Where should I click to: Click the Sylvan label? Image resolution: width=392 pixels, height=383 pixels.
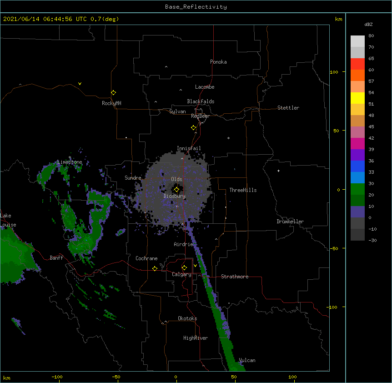(x=177, y=111)
